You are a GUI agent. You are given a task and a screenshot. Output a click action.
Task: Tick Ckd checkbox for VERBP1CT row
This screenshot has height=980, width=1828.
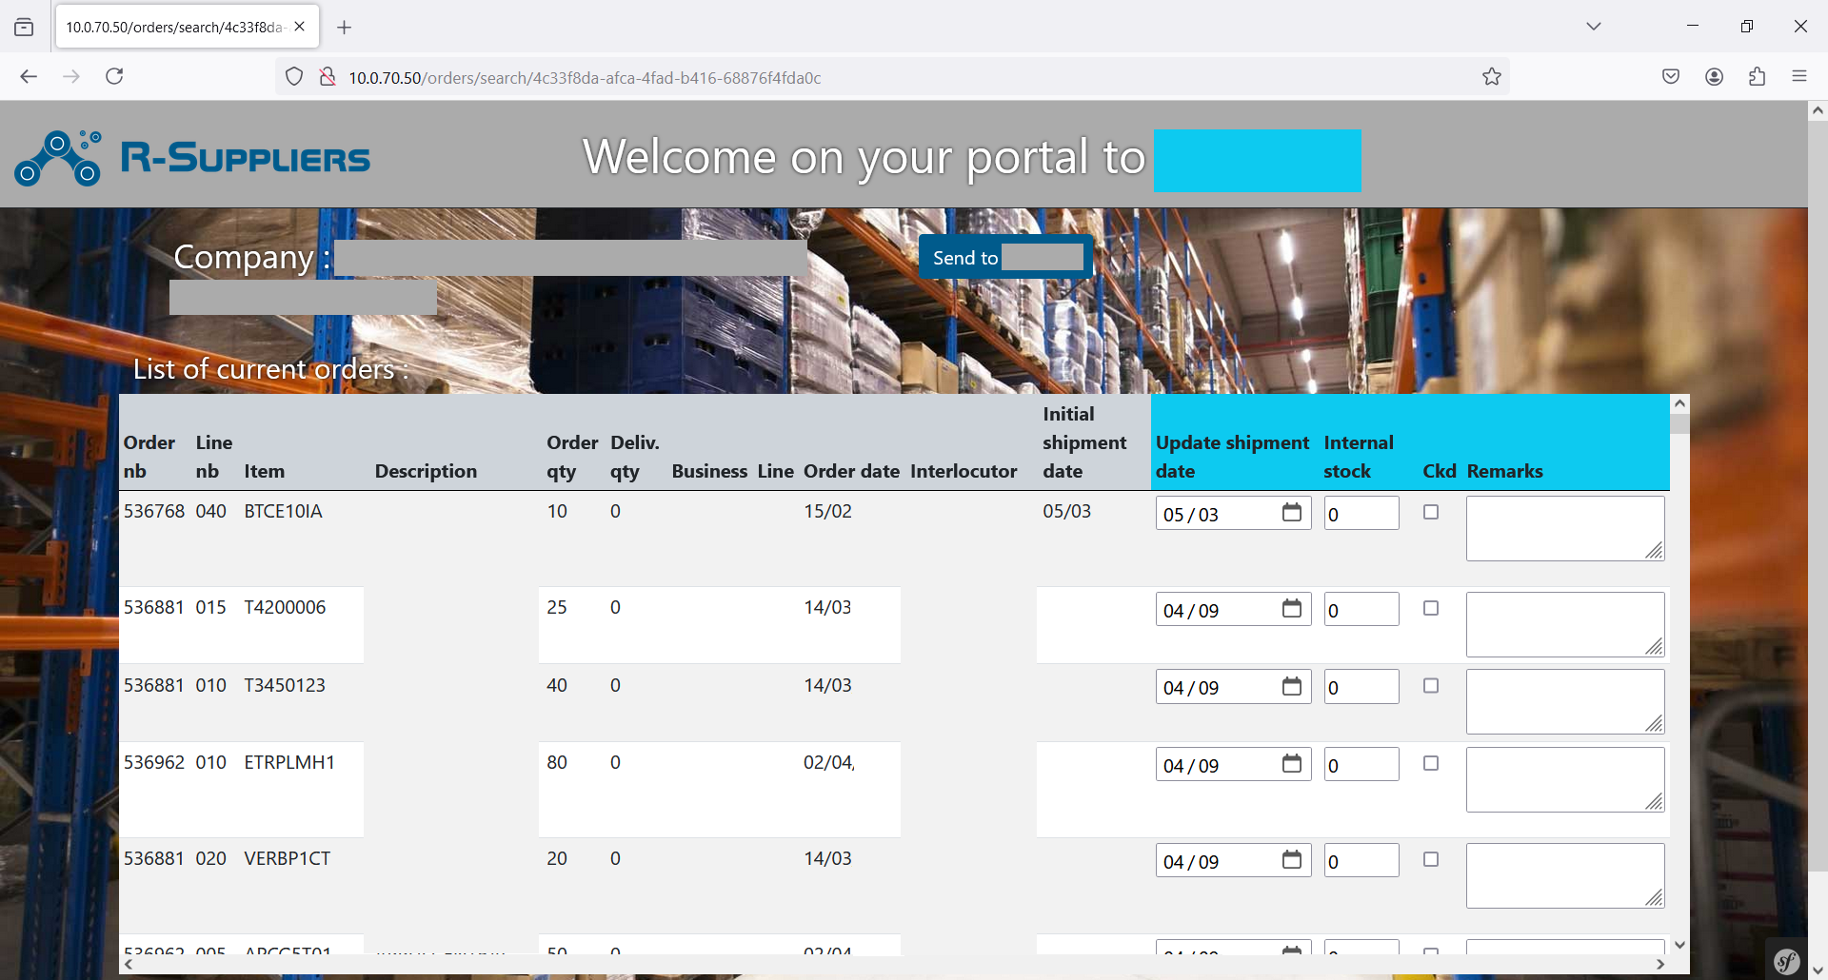(x=1431, y=859)
